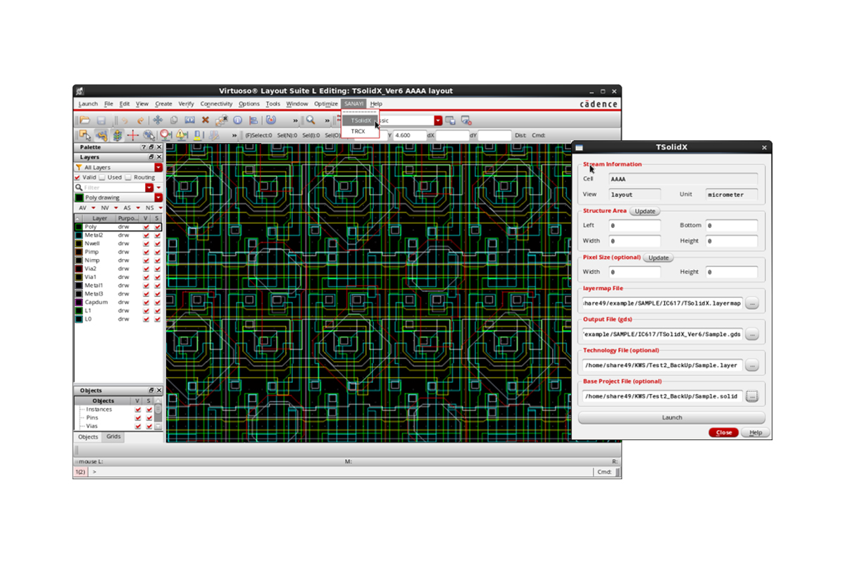845x563 pixels.
Task: Open the Properties info icon
Action: [237, 120]
